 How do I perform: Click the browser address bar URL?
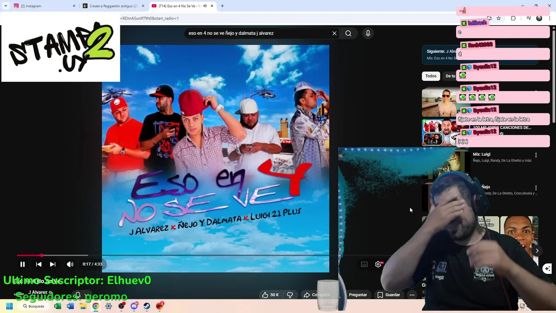tap(149, 18)
